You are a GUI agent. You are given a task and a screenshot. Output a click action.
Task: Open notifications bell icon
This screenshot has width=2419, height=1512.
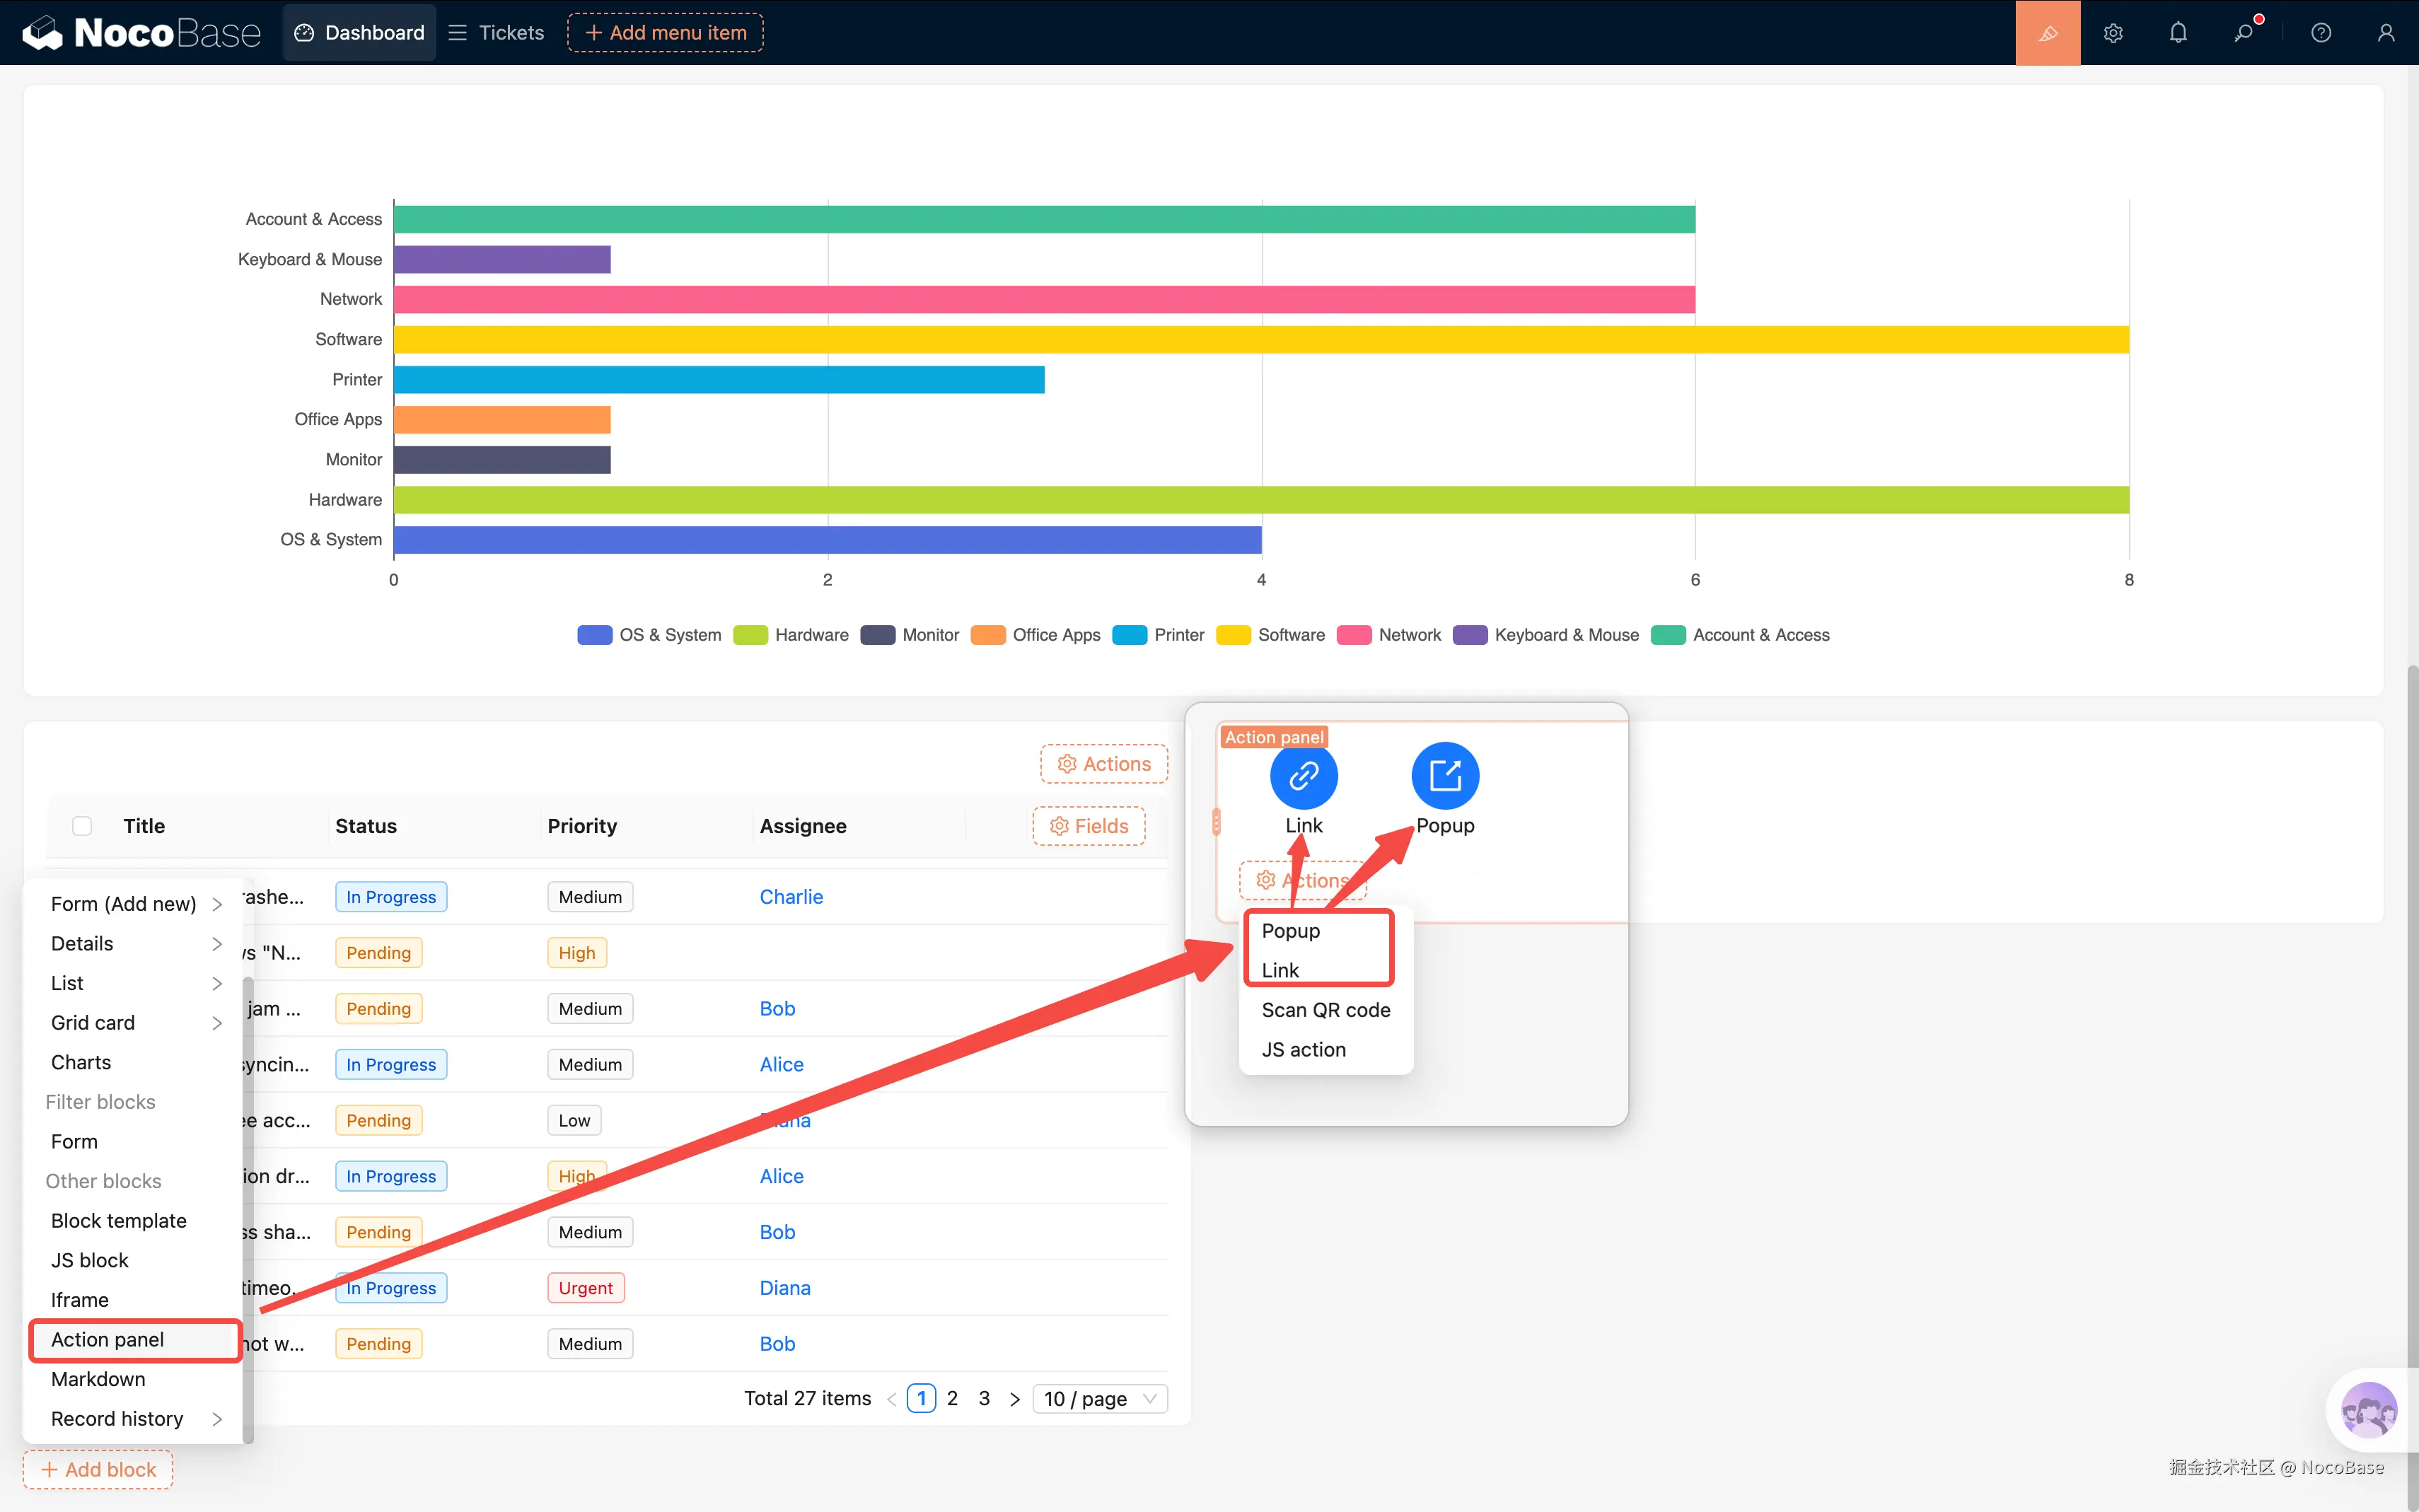2178,33
